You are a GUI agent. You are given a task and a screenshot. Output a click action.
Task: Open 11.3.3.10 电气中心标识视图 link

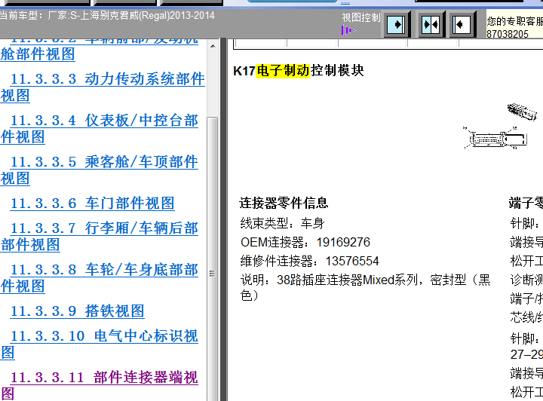coord(100,344)
